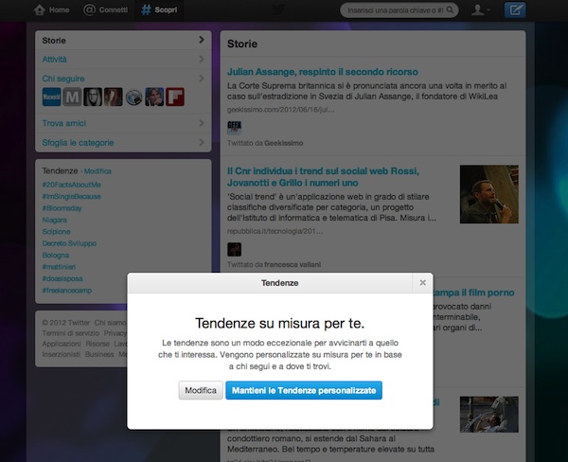Select the globe suggested account avatar

(x=133, y=97)
